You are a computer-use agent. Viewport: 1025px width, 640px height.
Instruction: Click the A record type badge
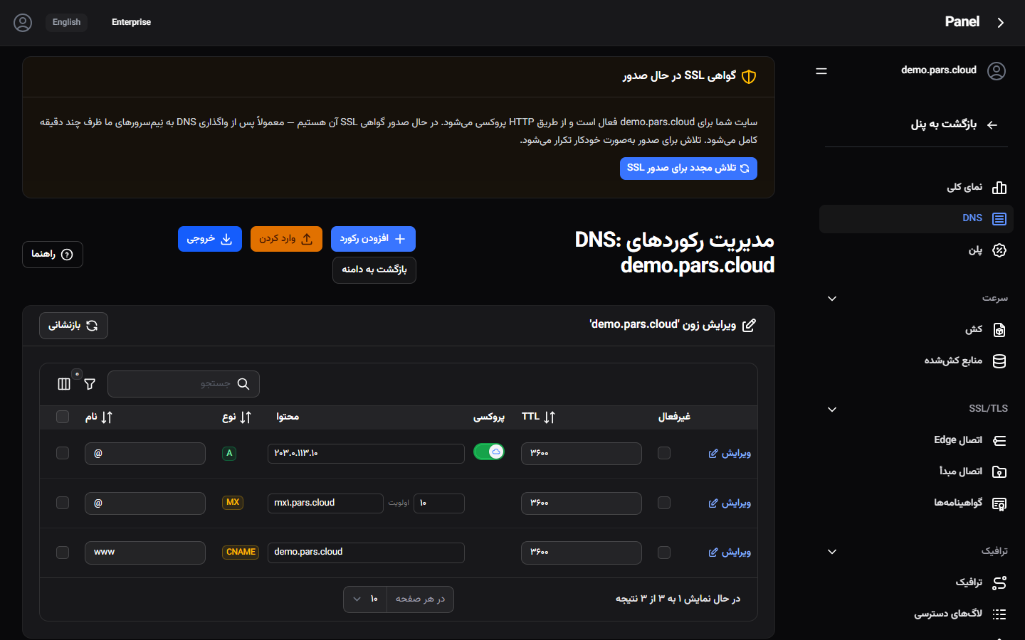pos(229,453)
